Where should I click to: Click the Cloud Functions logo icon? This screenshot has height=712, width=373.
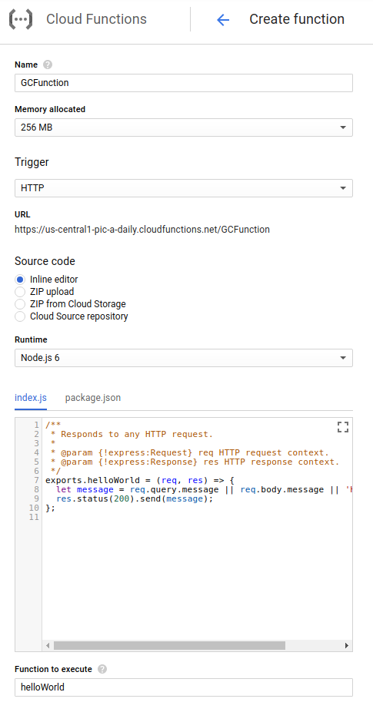[21, 19]
